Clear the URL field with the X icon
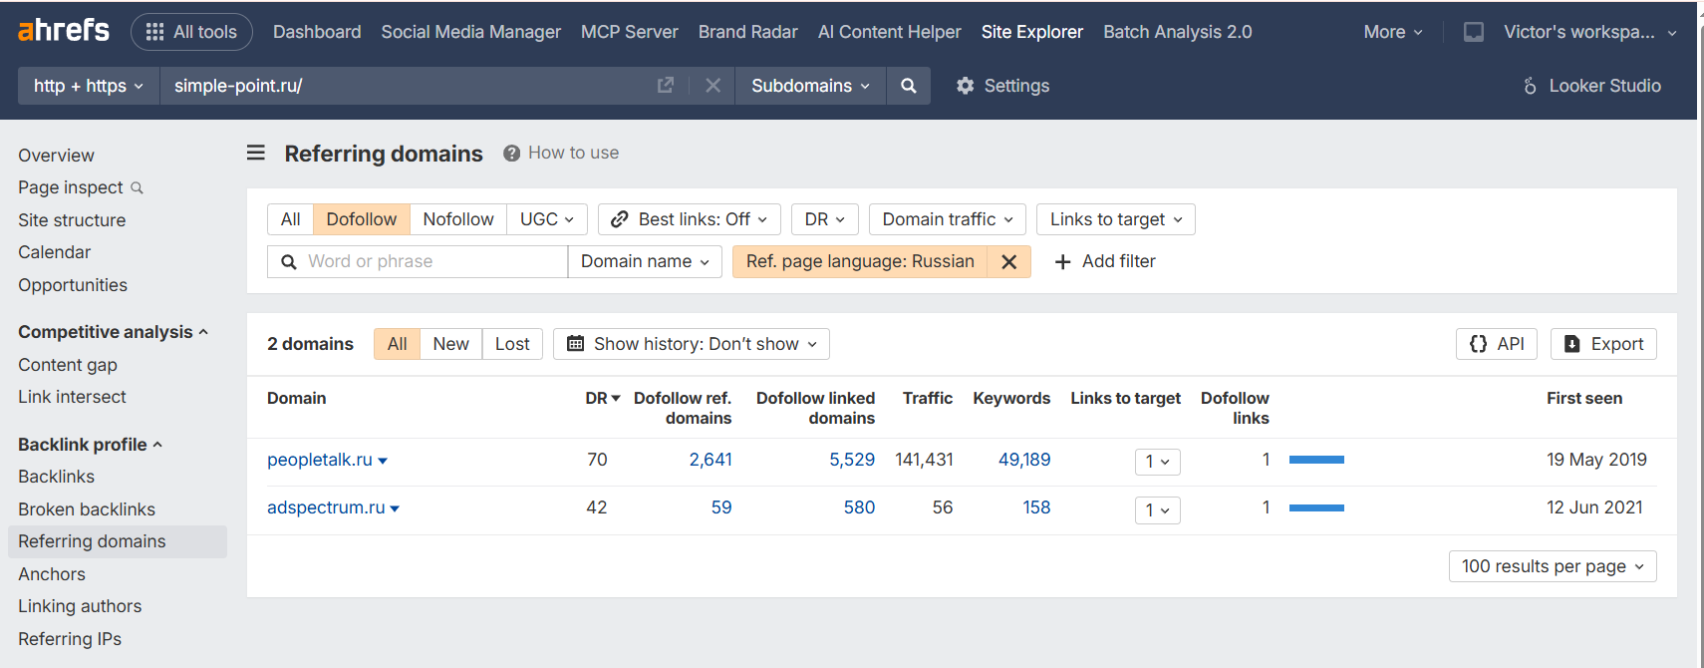The width and height of the screenshot is (1704, 668). 712,86
